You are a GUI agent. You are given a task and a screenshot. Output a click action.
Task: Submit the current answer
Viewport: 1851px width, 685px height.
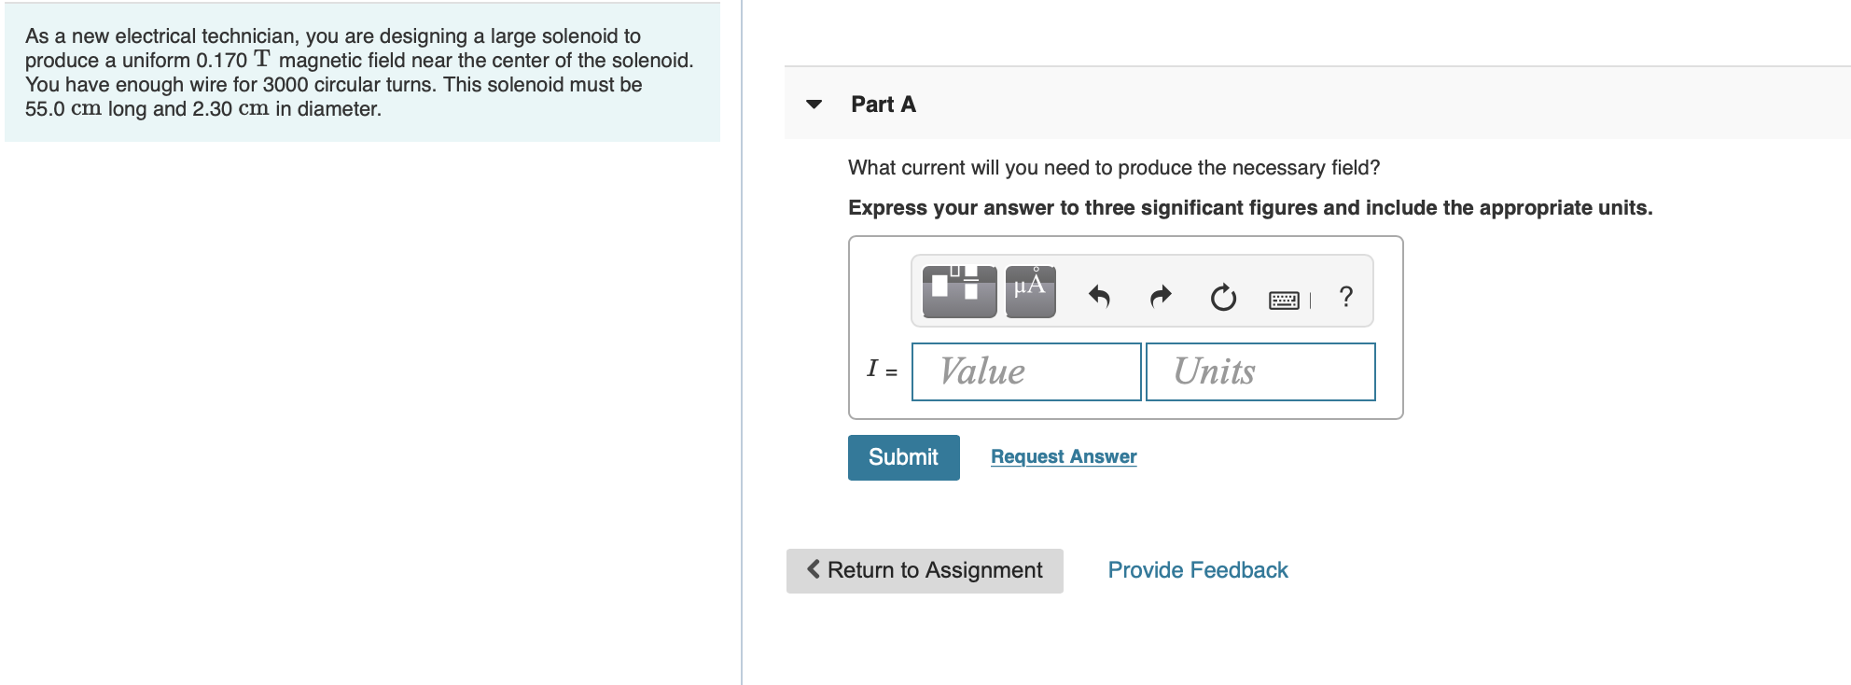[x=903, y=457]
